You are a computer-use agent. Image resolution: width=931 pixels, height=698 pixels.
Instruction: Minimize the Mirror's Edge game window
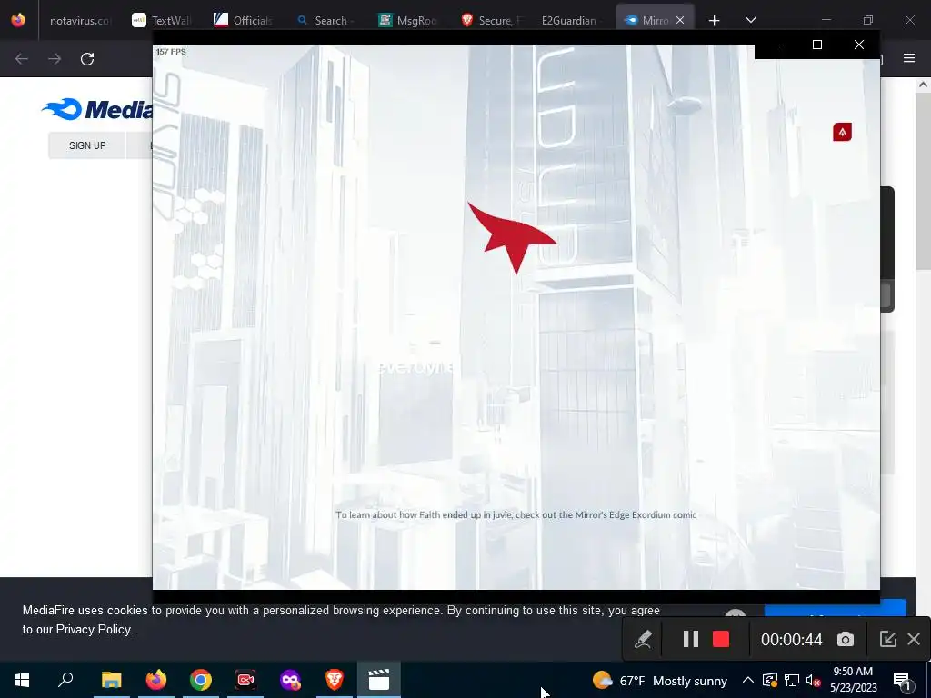[x=776, y=45]
